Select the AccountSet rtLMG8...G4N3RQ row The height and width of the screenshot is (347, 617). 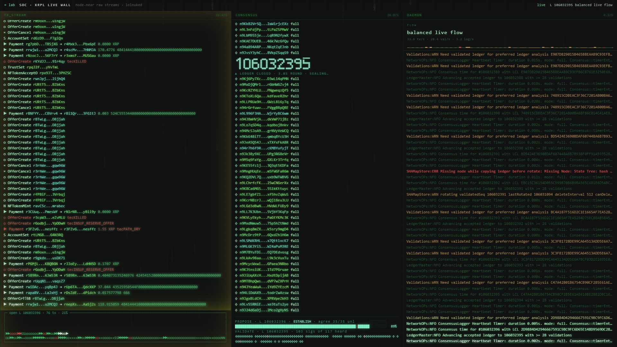tap(116, 235)
